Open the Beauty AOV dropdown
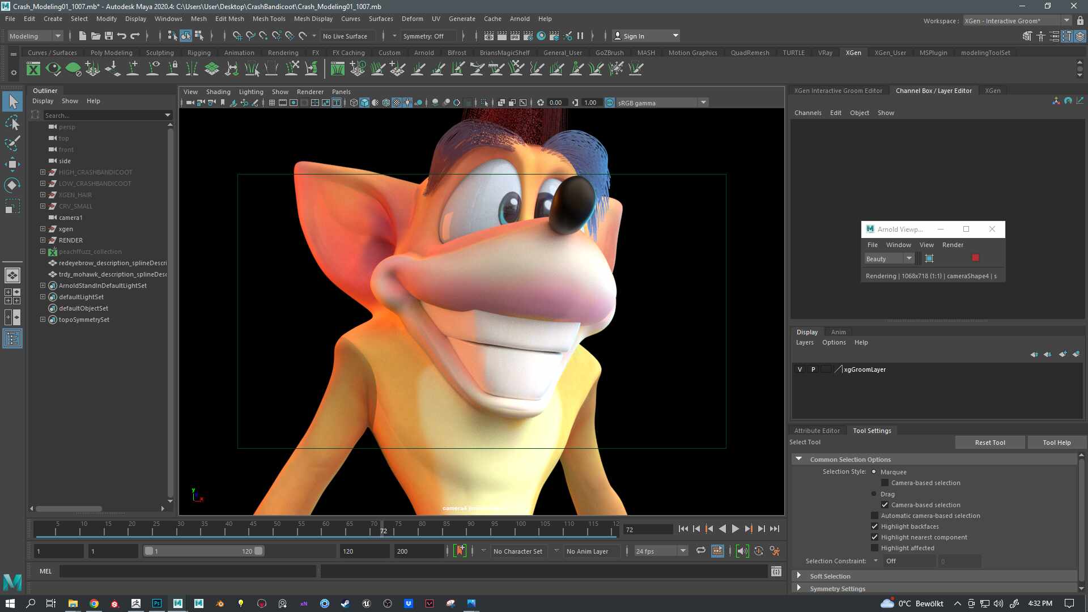 tap(889, 258)
